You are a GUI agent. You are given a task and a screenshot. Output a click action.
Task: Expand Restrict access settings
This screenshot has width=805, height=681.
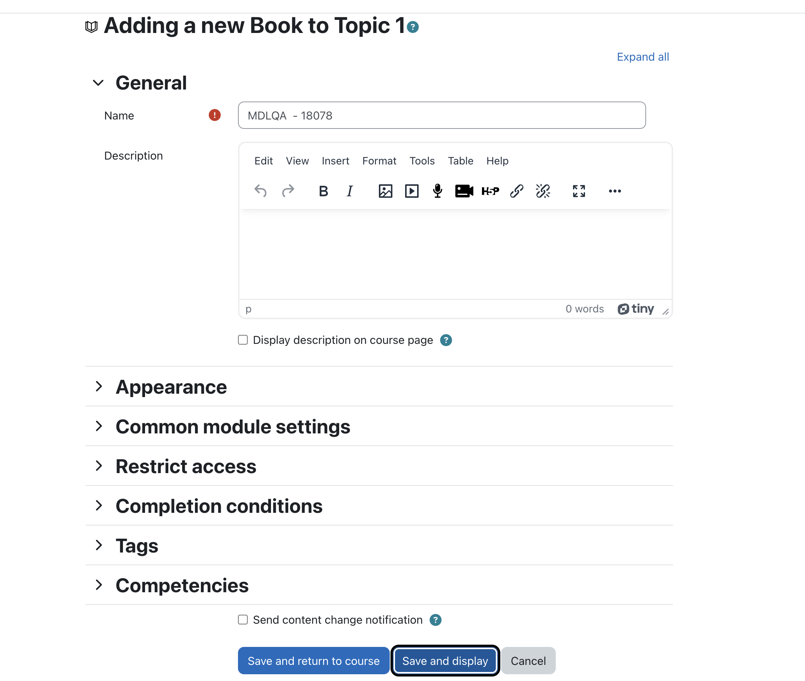pyautogui.click(x=186, y=466)
